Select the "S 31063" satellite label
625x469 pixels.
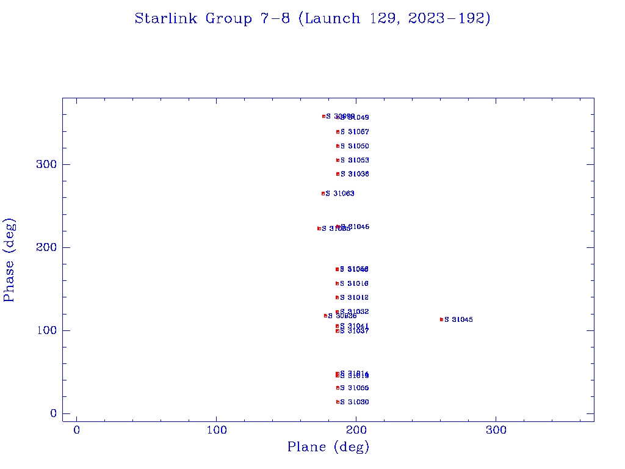point(340,194)
